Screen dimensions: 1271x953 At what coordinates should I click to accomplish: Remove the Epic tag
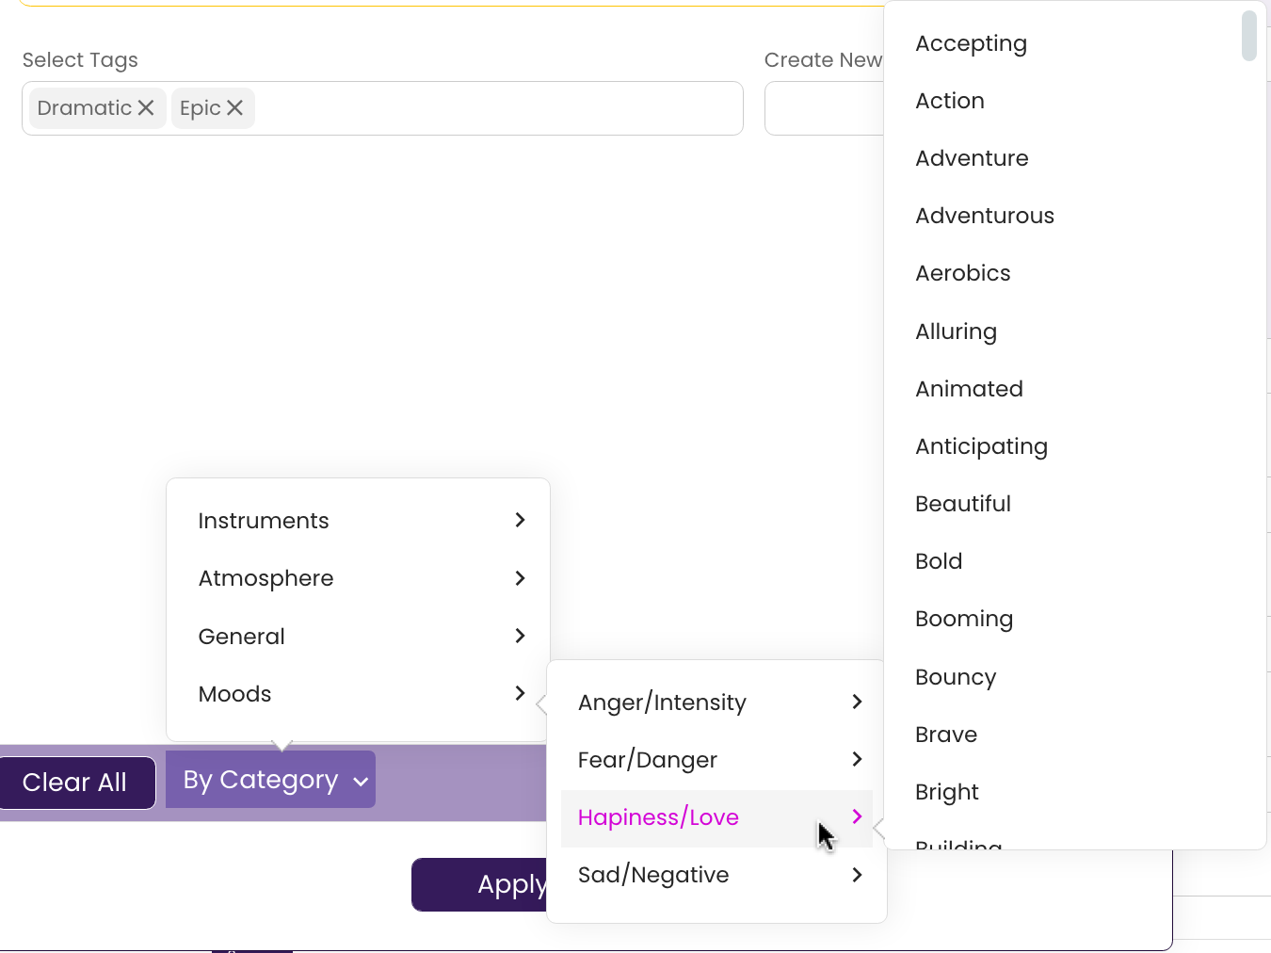[235, 108]
